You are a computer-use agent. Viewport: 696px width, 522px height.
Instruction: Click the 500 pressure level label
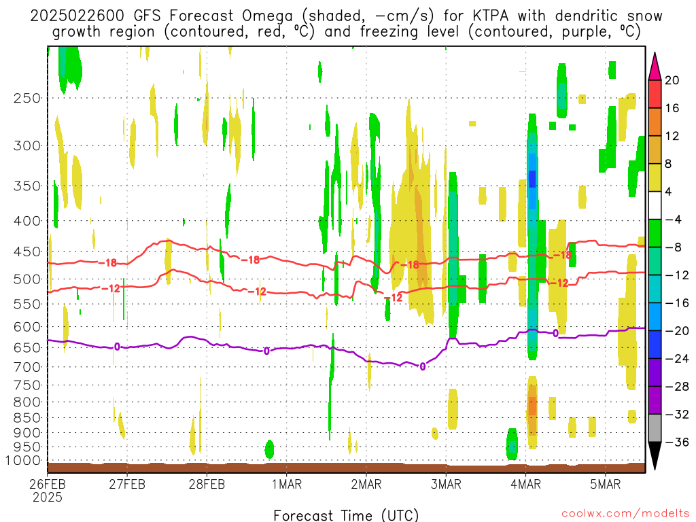click(27, 279)
